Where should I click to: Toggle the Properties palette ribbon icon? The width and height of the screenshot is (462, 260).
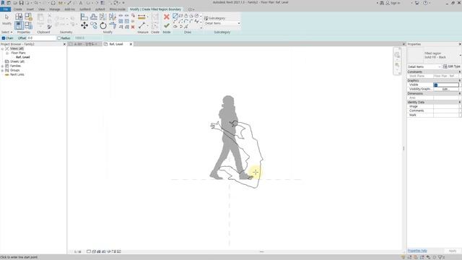point(19,25)
